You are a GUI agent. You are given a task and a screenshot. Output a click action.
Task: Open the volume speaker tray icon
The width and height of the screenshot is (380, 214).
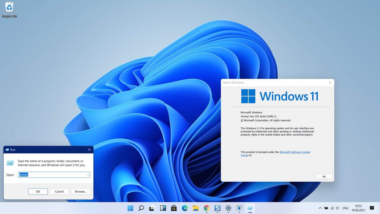(338, 208)
